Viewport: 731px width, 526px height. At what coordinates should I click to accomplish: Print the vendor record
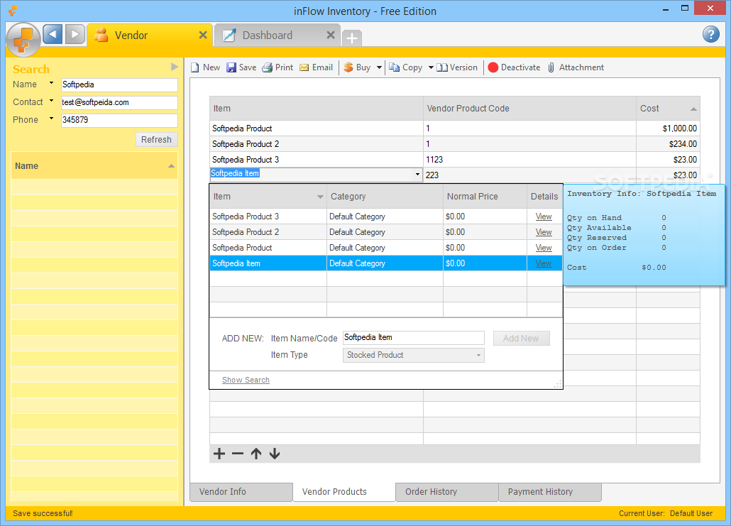[x=278, y=67]
